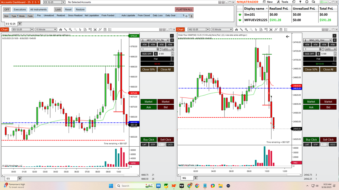Click Sim101 account row
Screen dimensions: 339x190
[288, 14]
